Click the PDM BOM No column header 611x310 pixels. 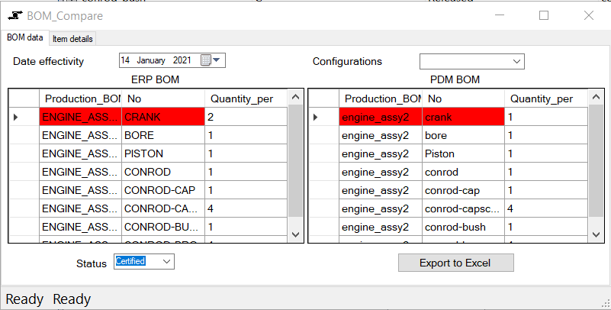pyautogui.click(x=463, y=98)
